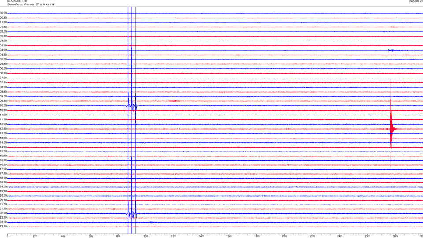Click the 22m tick label on time axis
The width and height of the screenshot is (423, 238).
312,236
